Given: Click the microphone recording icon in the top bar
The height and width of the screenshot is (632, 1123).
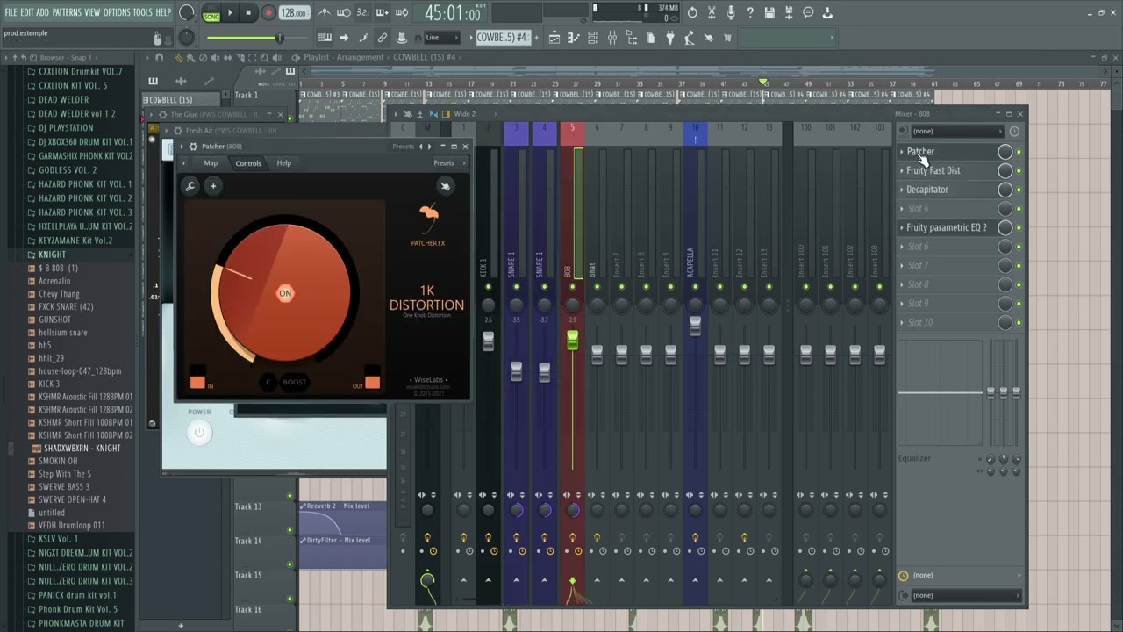Looking at the screenshot, I should point(731,12).
